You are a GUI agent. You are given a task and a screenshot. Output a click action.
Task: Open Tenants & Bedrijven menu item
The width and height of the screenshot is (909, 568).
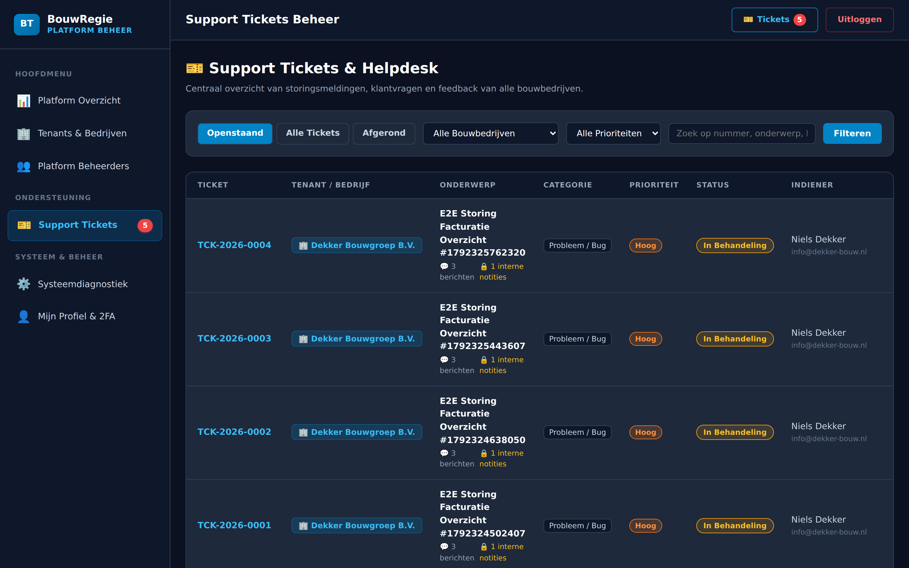85,133
